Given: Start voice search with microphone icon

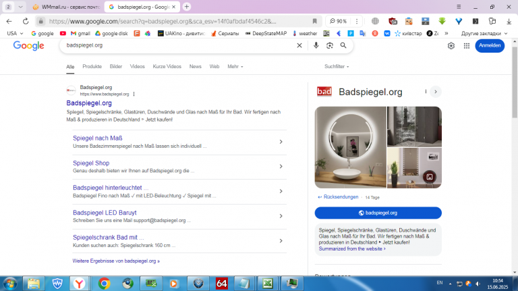Looking at the screenshot, I should (x=316, y=45).
